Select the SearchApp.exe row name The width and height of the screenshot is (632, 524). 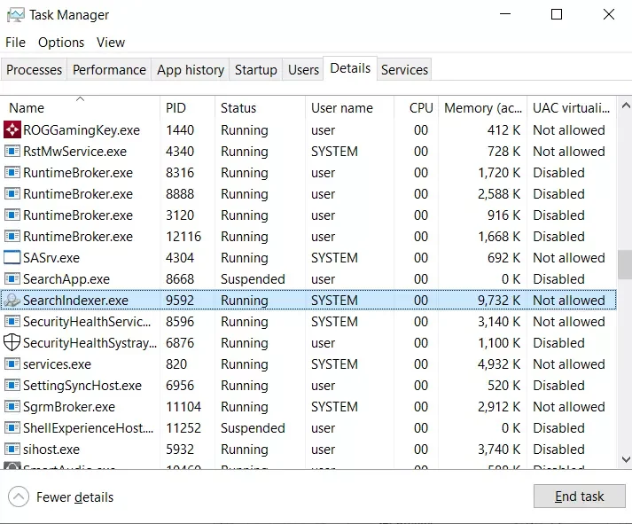coord(66,279)
